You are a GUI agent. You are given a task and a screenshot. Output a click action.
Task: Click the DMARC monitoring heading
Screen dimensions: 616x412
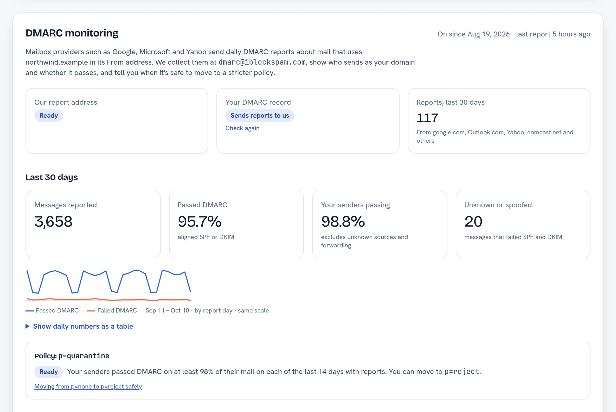tap(72, 33)
